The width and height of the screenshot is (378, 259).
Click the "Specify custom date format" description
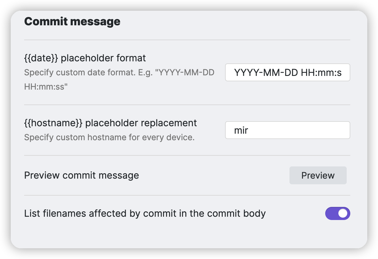tap(119, 73)
